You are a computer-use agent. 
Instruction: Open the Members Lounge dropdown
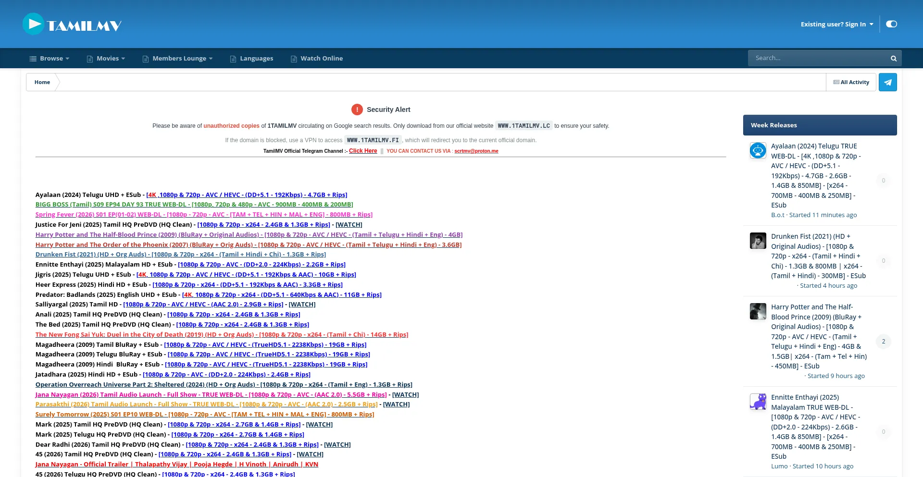tap(178, 59)
